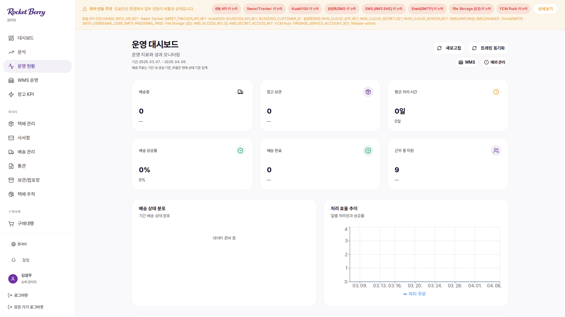Toggle the WMS view button
The width and height of the screenshot is (565, 317).
(x=467, y=62)
